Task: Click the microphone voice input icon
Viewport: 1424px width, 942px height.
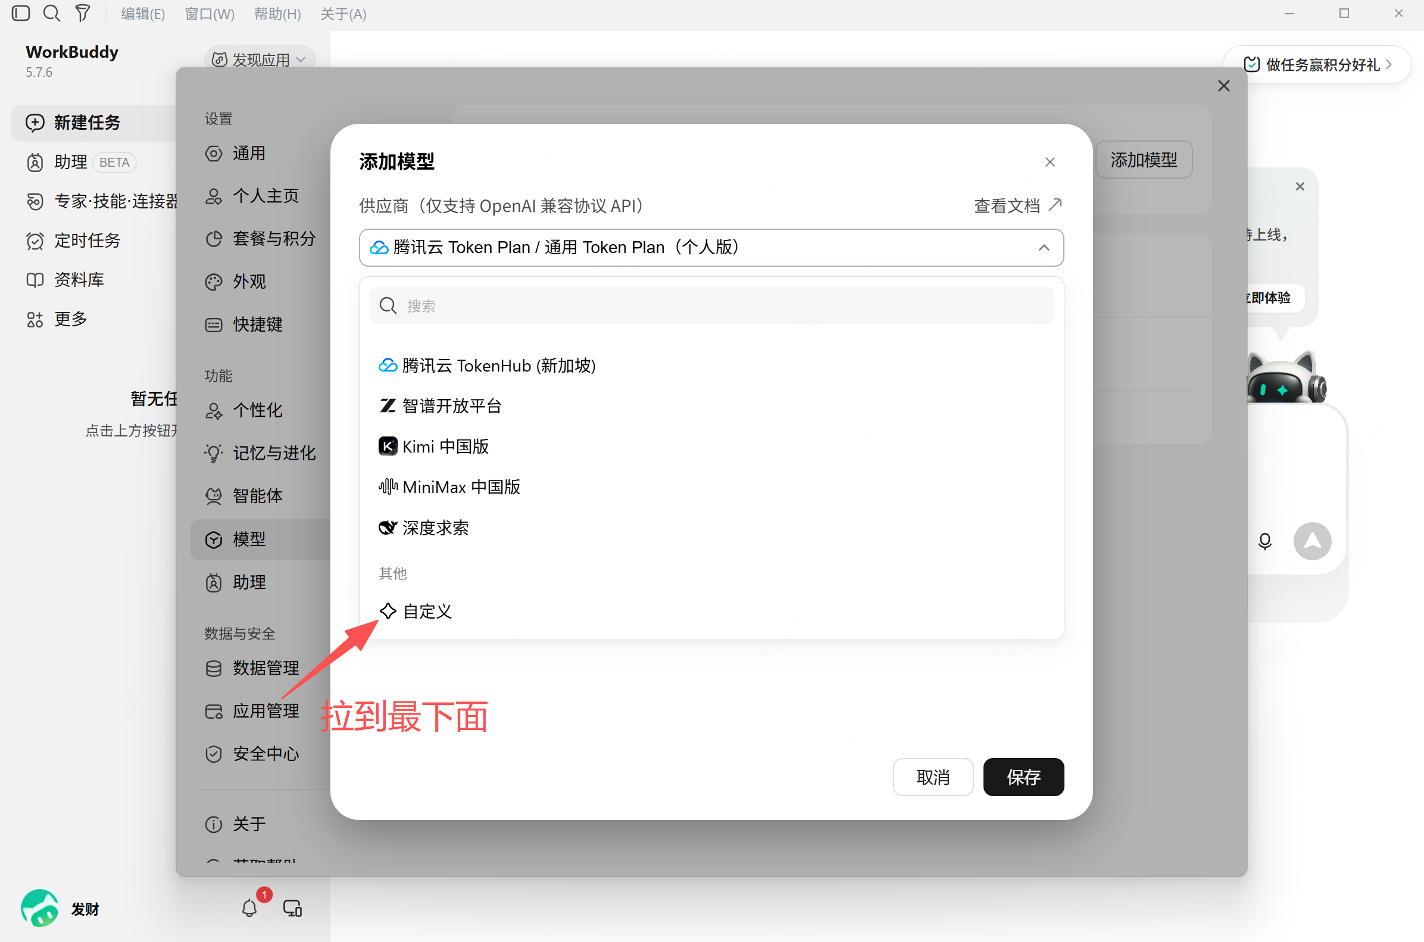Action: pyautogui.click(x=1265, y=541)
